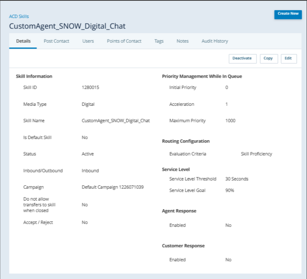
Task: Click the 90% Service Level Goal value
Action: point(230,190)
